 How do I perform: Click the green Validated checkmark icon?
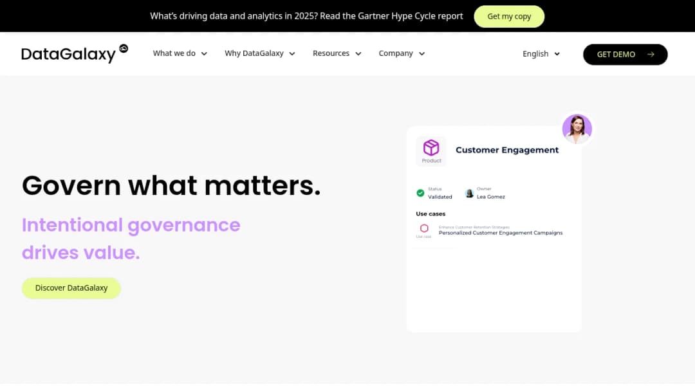(x=420, y=193)
